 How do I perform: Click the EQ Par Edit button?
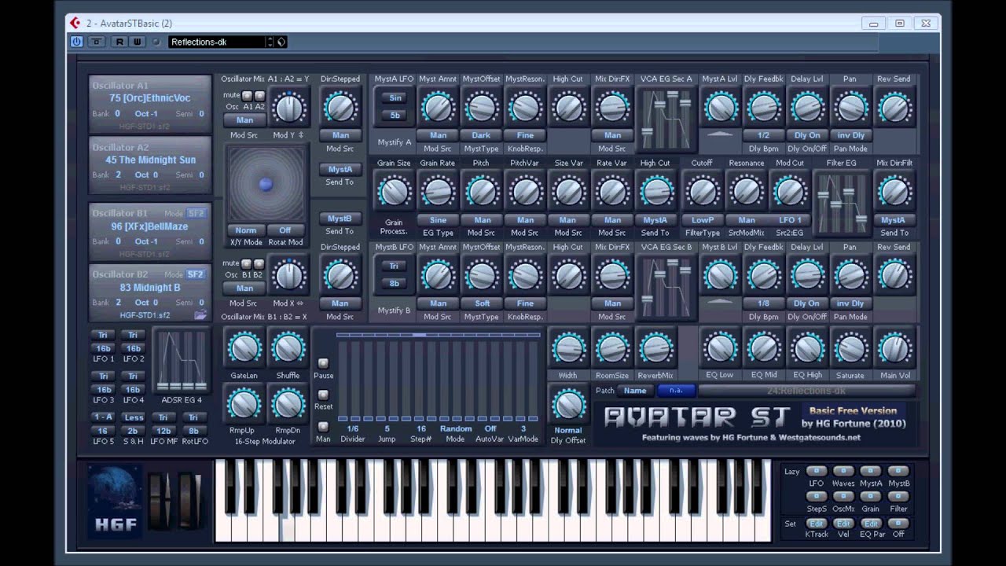tap(871, 523)
